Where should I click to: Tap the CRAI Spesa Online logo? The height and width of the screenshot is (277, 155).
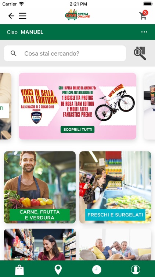click(x=77, y=15)
